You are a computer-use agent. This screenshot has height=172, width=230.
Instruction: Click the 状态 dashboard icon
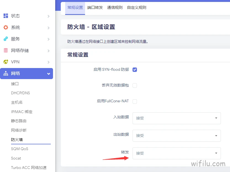tap(6, 16)
